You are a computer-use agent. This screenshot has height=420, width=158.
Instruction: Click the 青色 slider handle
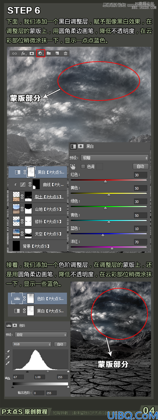point(109,222)
